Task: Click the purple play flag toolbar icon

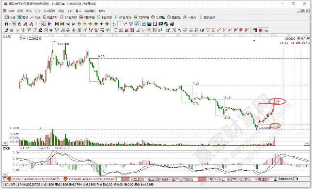Action: coord(50,24)
